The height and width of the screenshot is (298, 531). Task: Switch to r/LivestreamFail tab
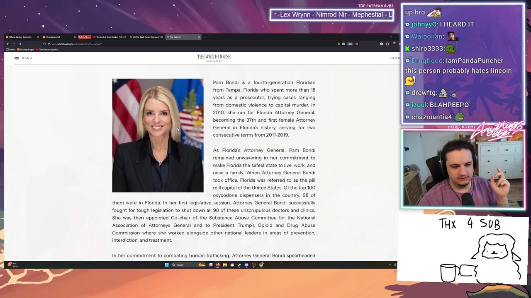pyautogui.click(x=58, y=37)
